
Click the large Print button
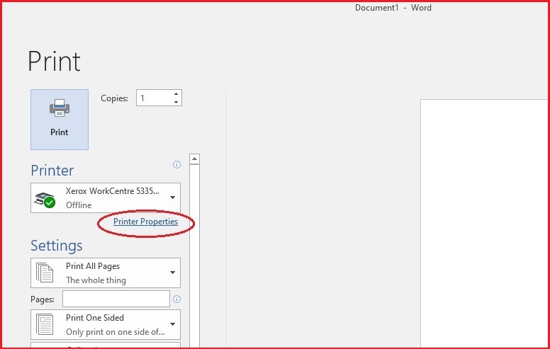coord(60,120)
